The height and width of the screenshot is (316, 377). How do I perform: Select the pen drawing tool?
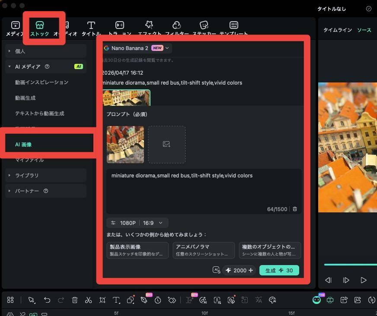[144, 300]
